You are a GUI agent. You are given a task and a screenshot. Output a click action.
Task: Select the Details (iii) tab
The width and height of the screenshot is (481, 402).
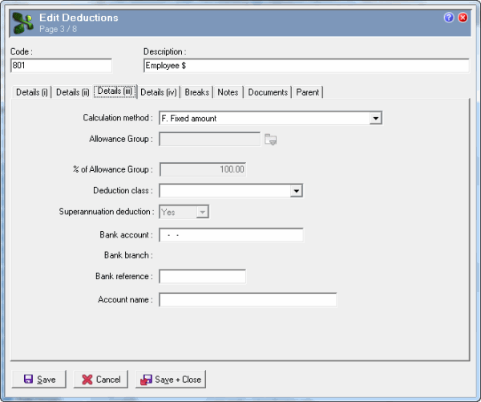pyautogui.click(x=115, y=91)
